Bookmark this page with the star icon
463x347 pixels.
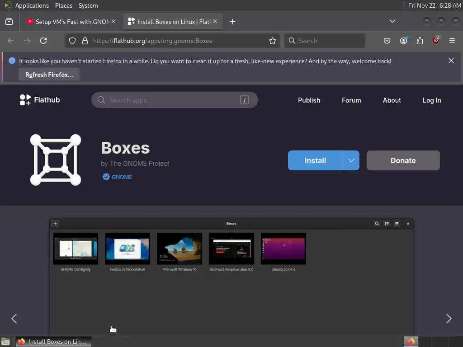pyautogui.click(x=272, y=41)
